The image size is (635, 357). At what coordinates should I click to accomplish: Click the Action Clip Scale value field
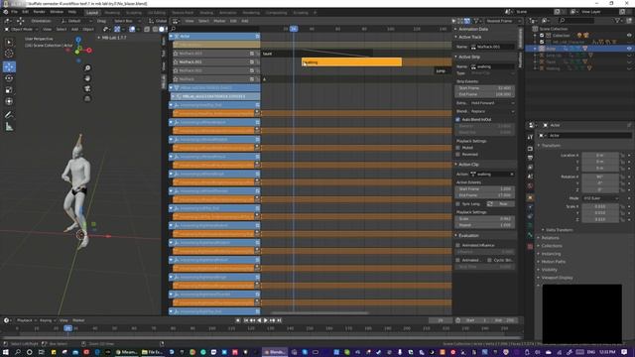485,218
